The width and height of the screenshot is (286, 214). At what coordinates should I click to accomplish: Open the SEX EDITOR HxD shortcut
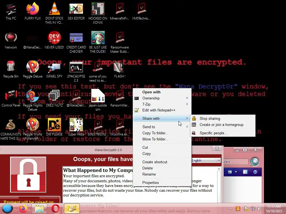[76, 11]
